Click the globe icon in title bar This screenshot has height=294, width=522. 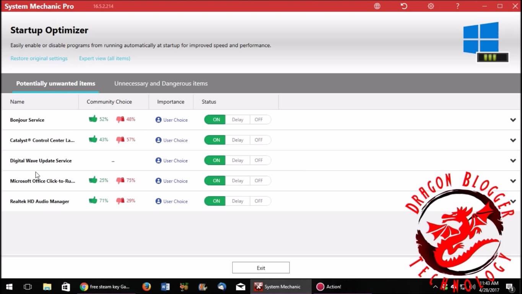pyautogui.click(x=377, y=6)
